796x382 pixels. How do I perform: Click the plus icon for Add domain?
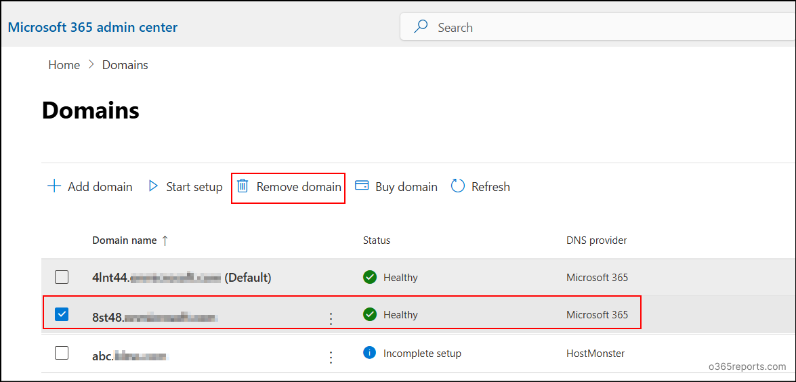(x=54, y=186)
